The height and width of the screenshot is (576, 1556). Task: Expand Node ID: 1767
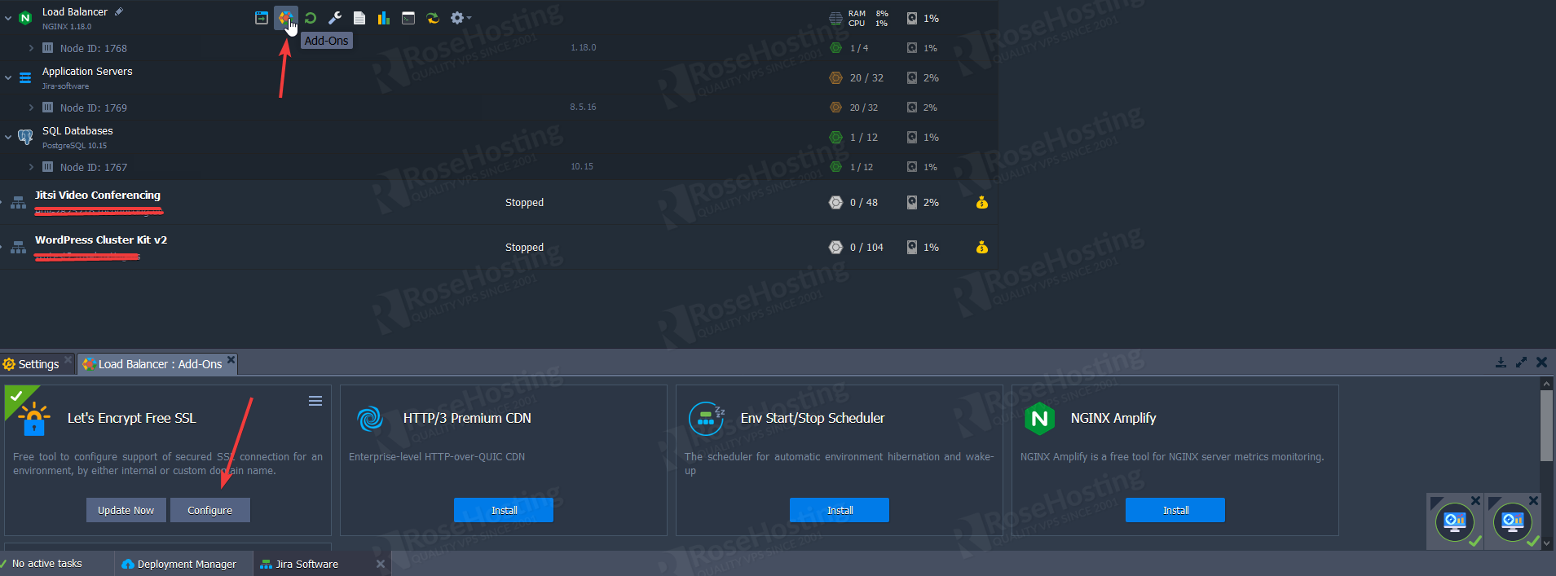[x=31, y=167]
